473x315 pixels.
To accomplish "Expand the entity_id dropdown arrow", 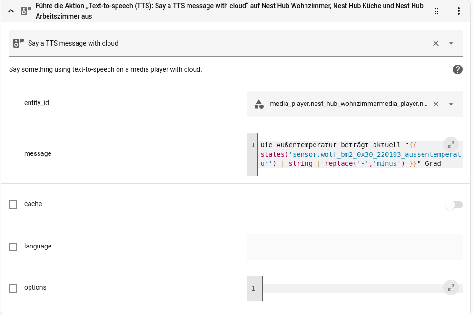I will tap(451, 104).
